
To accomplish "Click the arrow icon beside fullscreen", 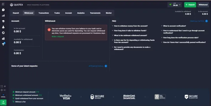I will tap(5, 86).
